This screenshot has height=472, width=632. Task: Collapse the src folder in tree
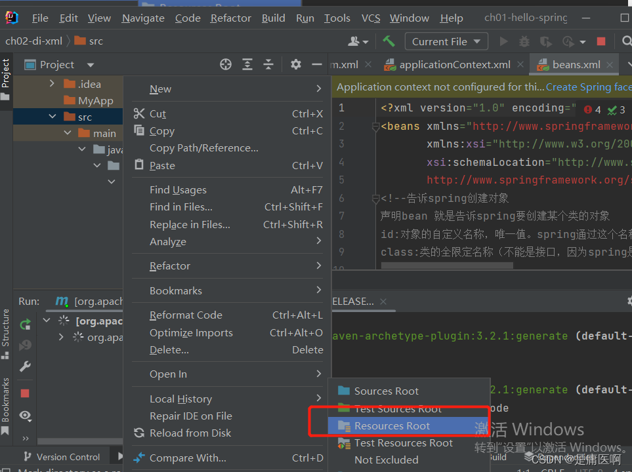pyautogui.click(x=52, y=117)
